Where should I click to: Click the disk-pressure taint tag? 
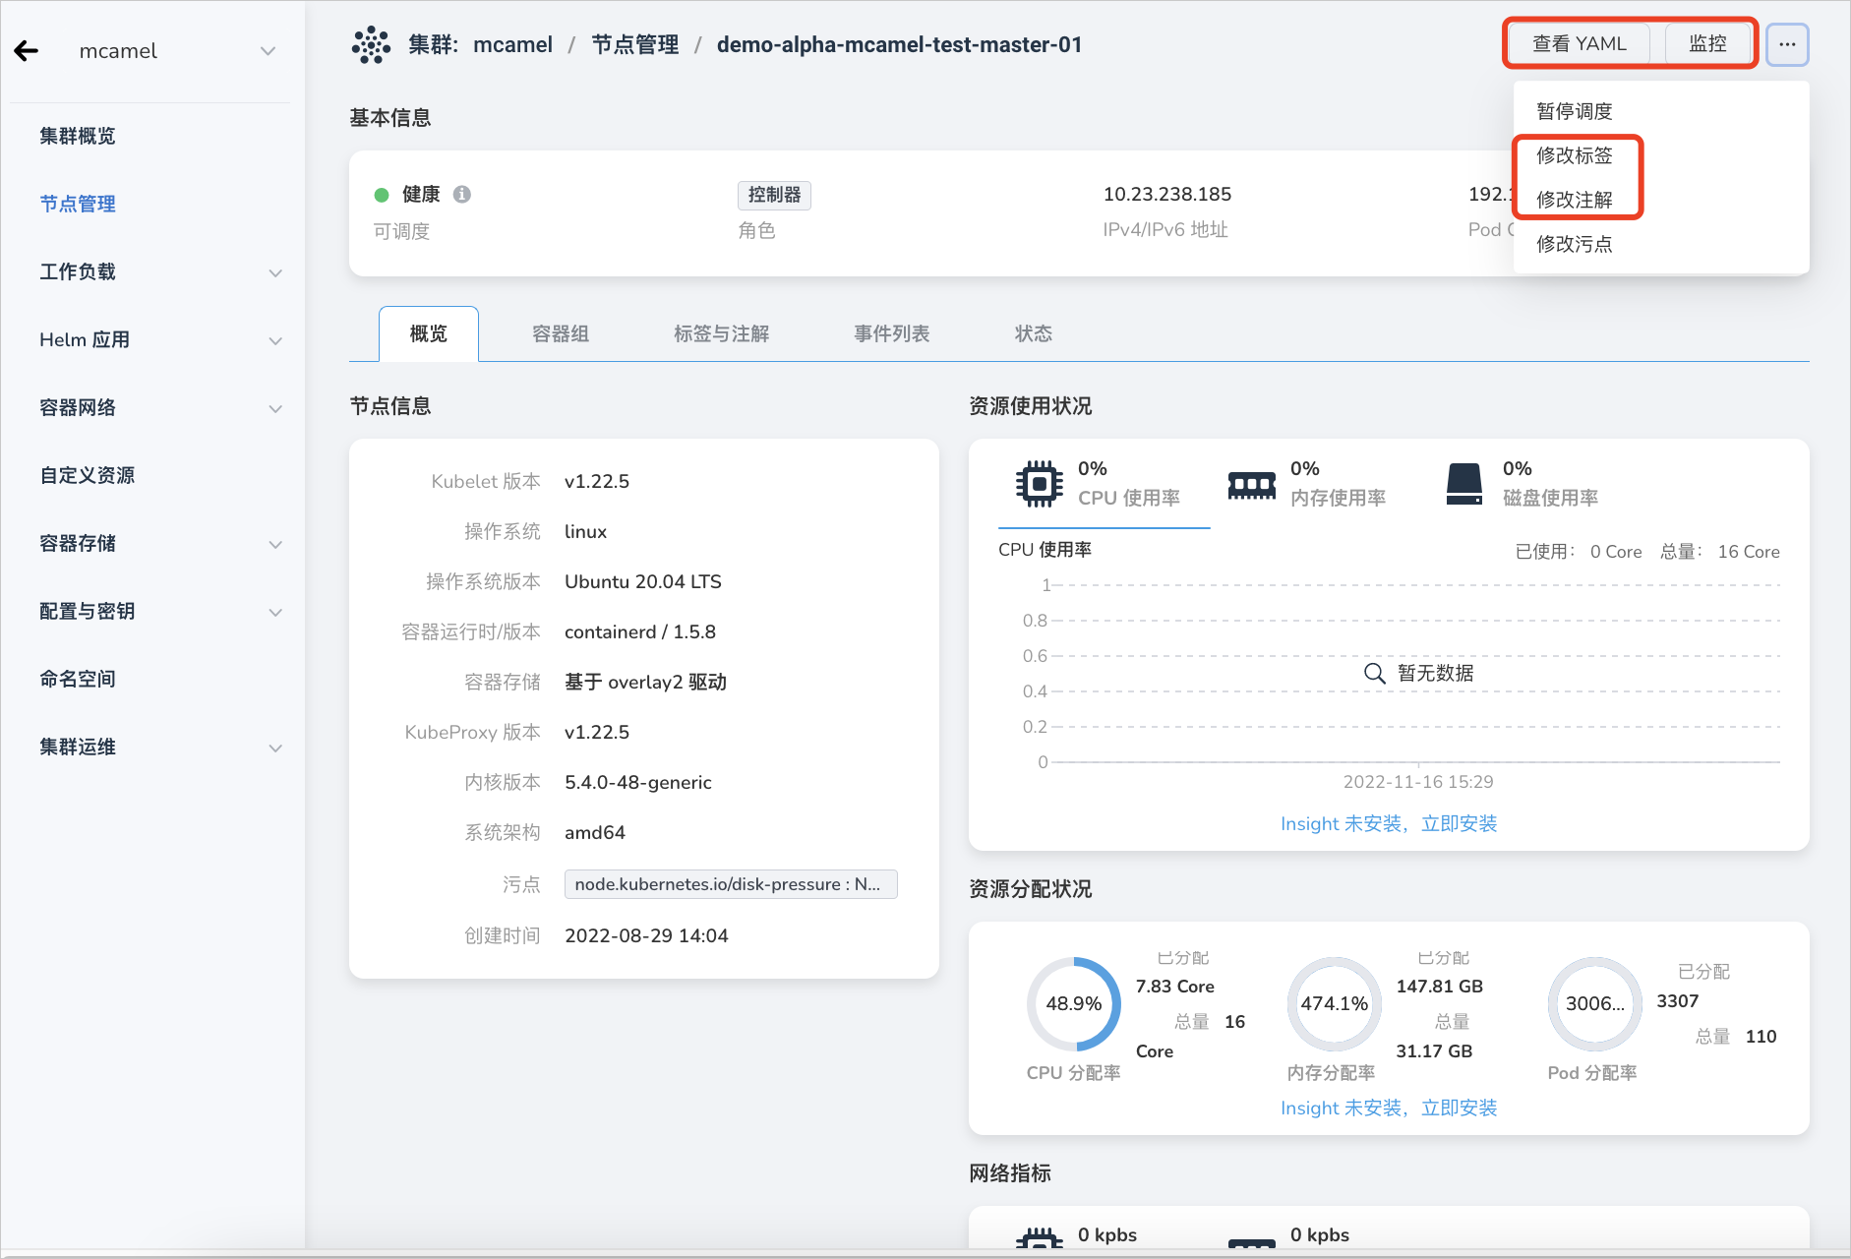(x=731, y=884)
